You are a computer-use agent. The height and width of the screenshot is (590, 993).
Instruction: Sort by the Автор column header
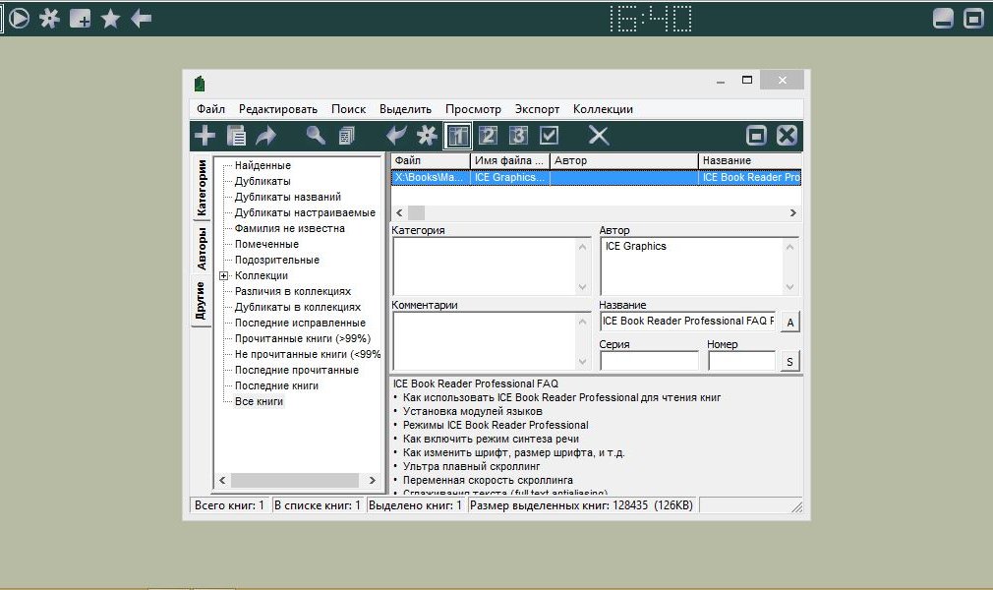(x=624, y=161)
